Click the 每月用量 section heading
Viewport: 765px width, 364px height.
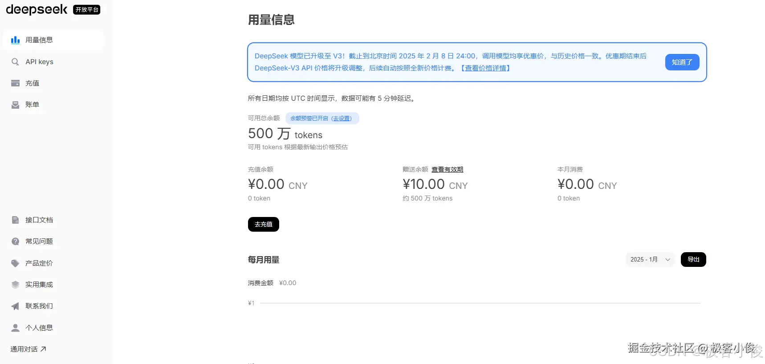click(x=264, y=260)
